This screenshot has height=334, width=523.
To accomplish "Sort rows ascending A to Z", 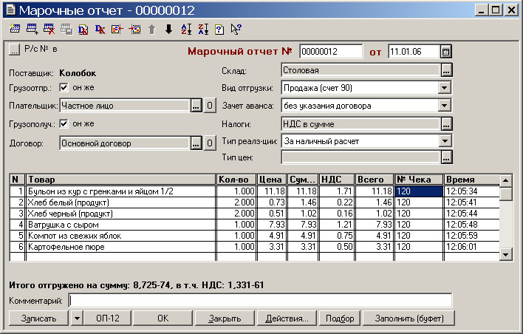I will click(185, 30).
